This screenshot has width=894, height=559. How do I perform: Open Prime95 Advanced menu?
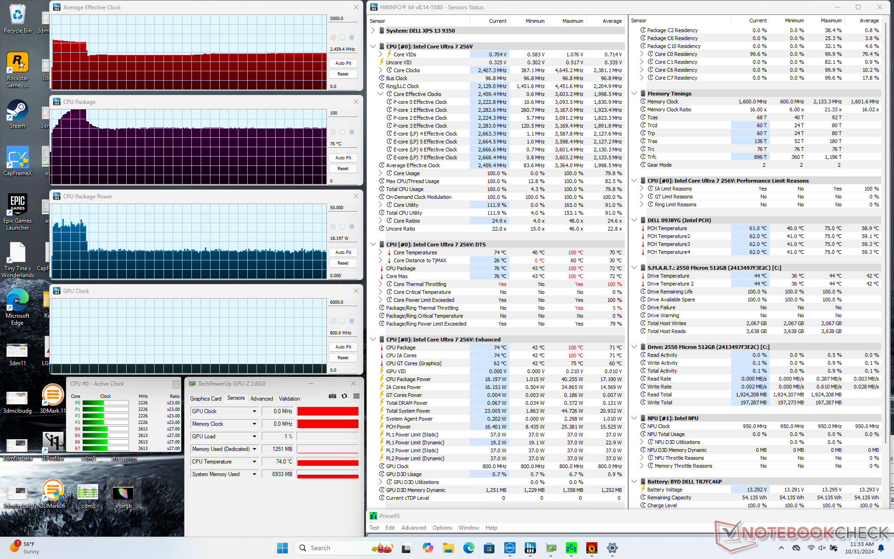coord(413,528)
